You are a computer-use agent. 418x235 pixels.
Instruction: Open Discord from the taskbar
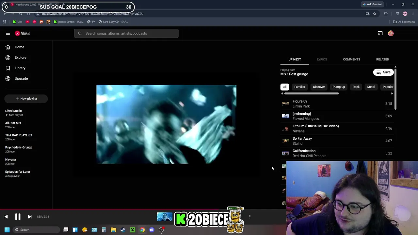[x=152, y=230]
